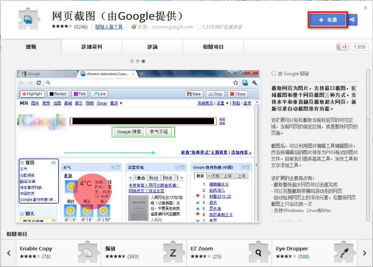Screen dimensions: 373x267
Task: Switch to the 評論 tab
Action: 152,47
